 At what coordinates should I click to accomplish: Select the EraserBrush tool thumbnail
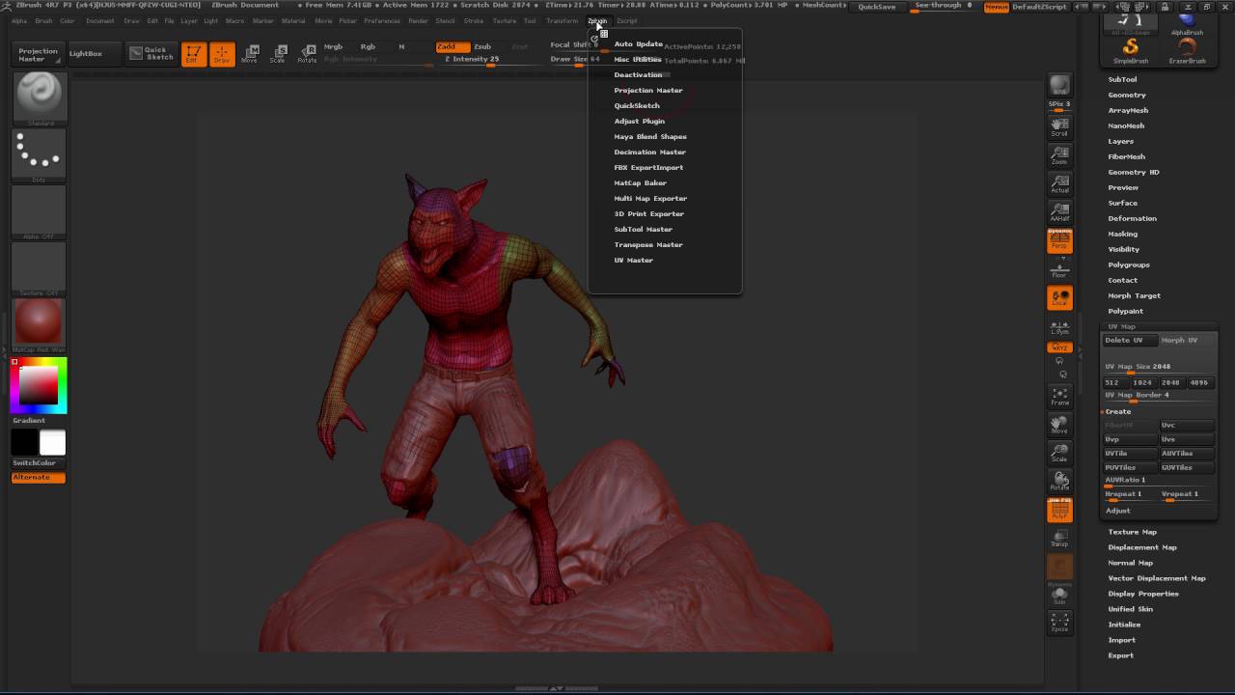click(x=1187, y=50)
